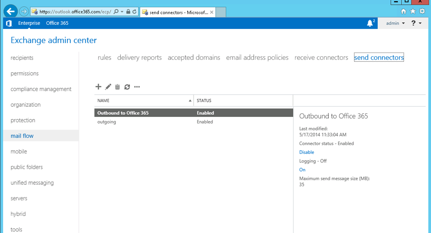Go back with the browser back arrow
The width and height of the screenshot is (431, 233).
pyautogui.click(x=11, y=11)
